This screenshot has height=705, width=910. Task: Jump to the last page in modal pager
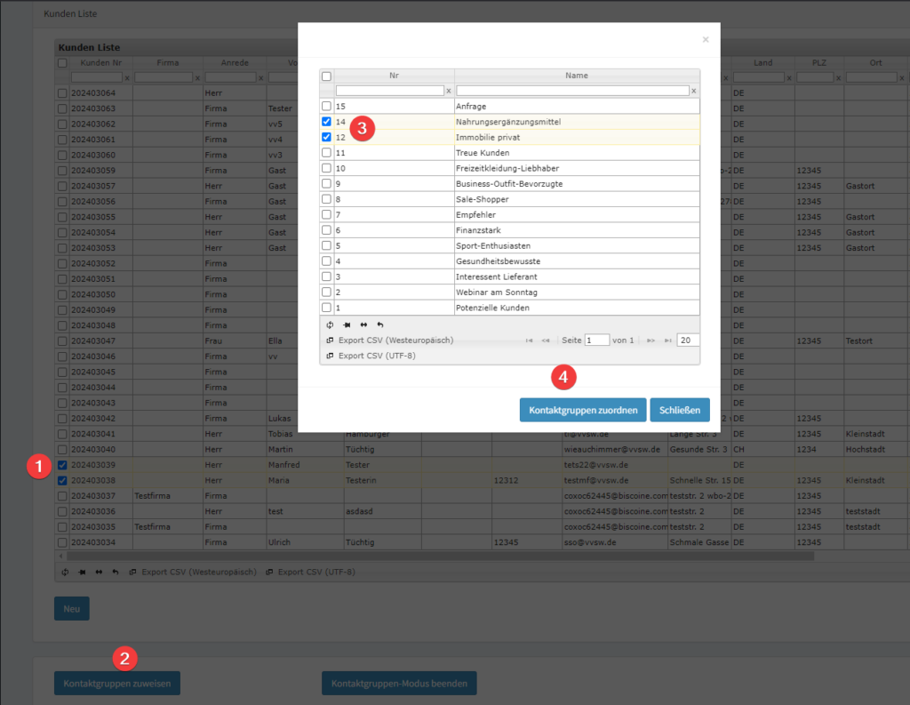667,340
